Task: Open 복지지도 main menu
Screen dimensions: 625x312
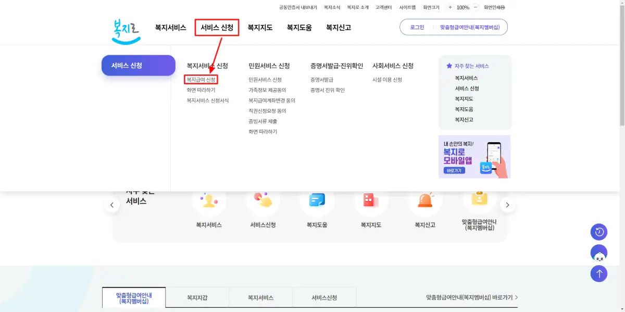Action: pos(260,28)
